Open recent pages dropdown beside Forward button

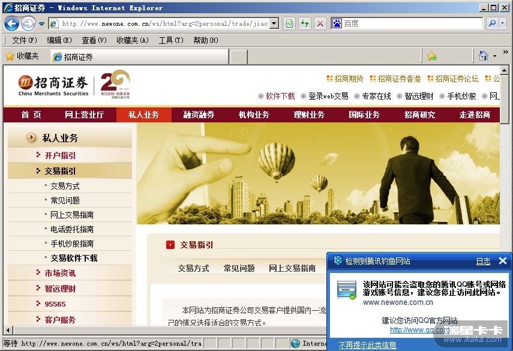point(41,24)
